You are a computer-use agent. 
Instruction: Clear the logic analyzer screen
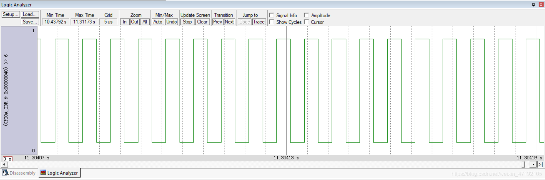pyautogui.click(x=202, y=22)
